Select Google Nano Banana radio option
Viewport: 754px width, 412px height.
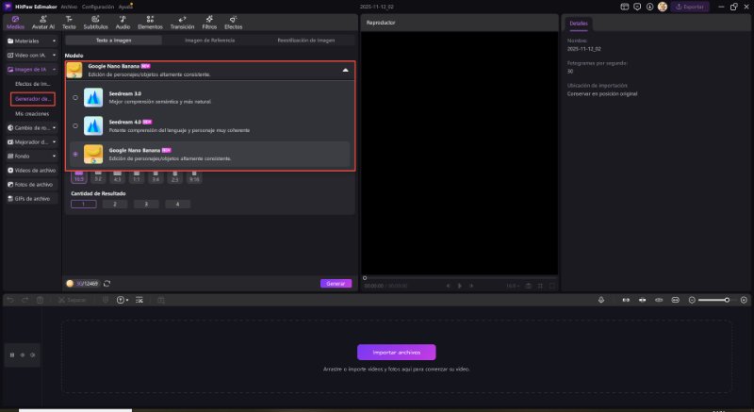pyautogui.click(x=75, y=153)
